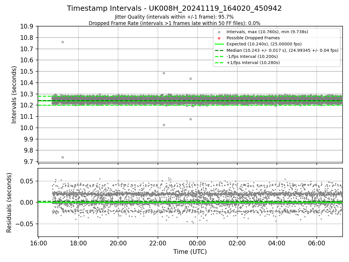Click the outlier point near 10.08 seconds

coord(190,119)
